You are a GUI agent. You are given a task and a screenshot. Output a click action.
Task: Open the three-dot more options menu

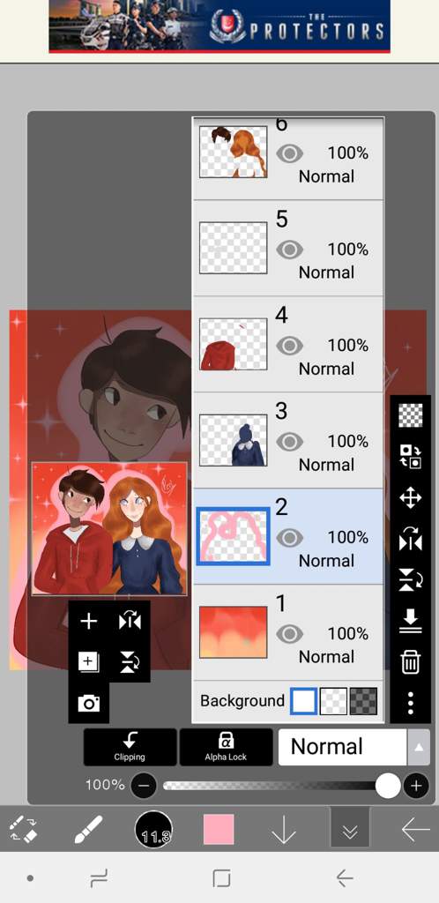(410, 703)
